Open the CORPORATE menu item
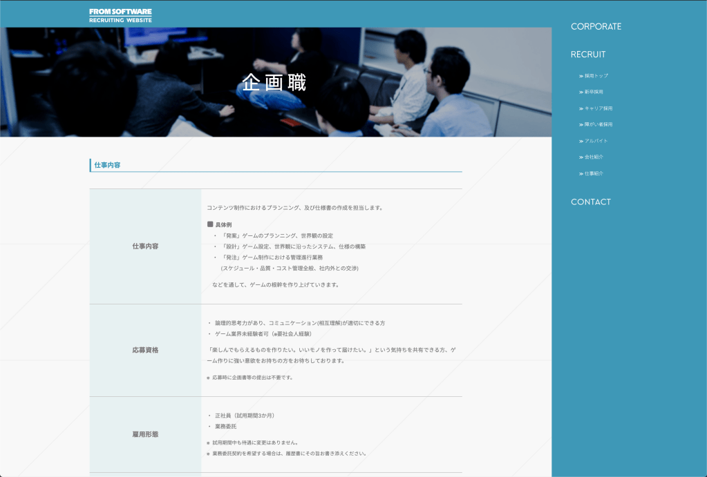The width and height of the screenshot is (707, 477). [x=596, y=27]
